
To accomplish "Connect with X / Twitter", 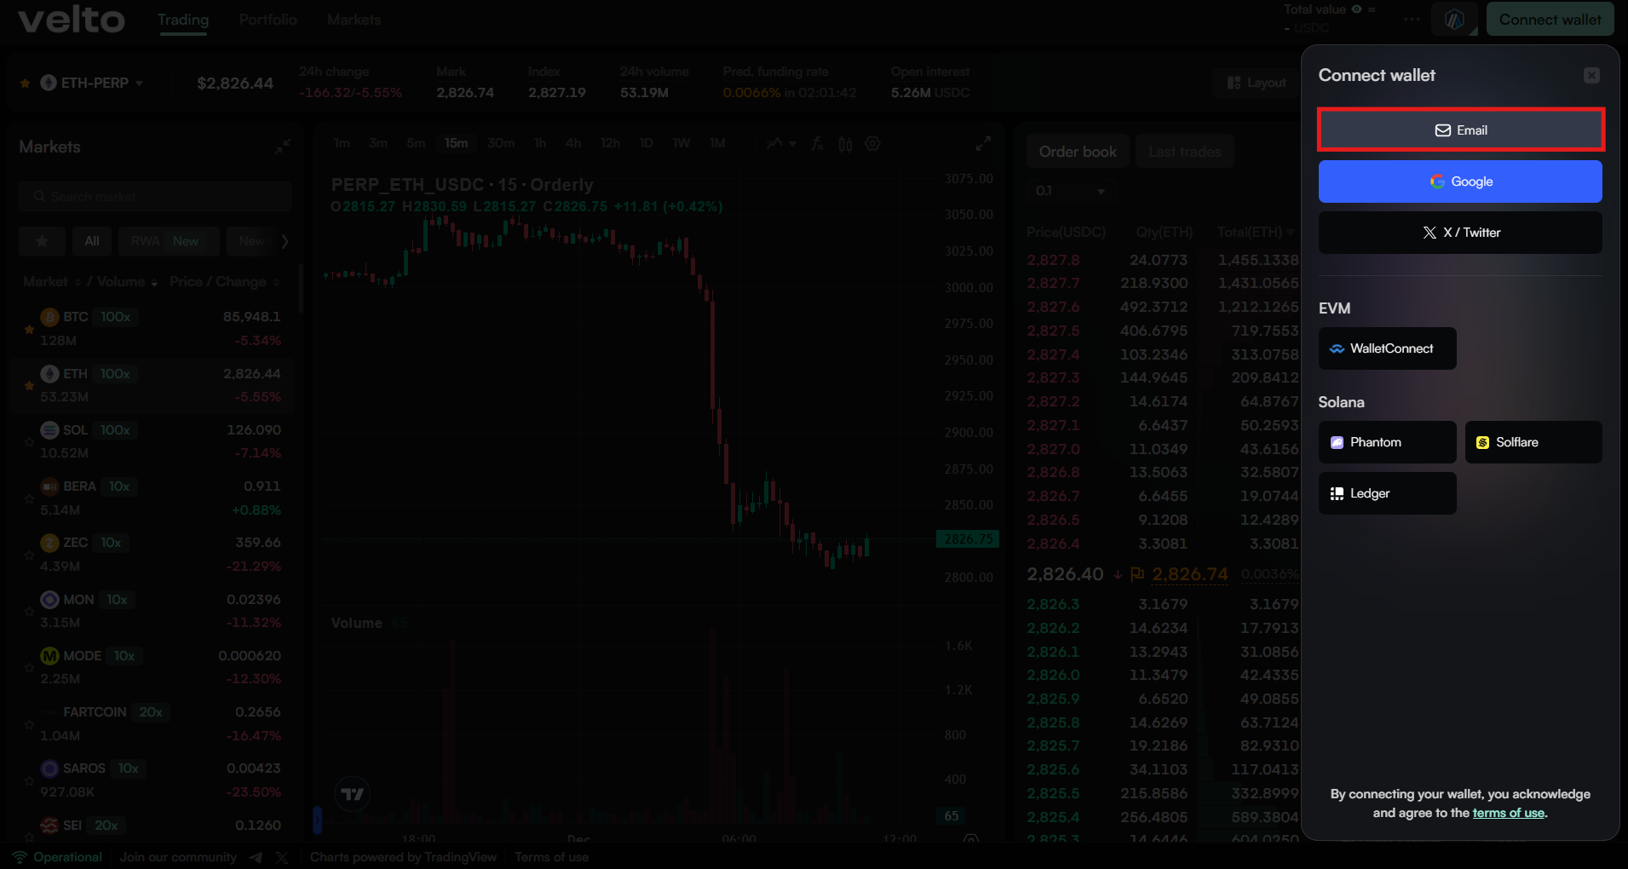I will (1460, 233).
